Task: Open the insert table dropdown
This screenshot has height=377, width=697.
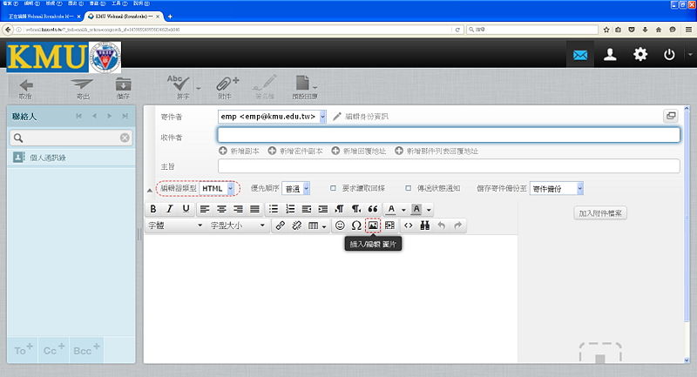Action: (317, 226)
